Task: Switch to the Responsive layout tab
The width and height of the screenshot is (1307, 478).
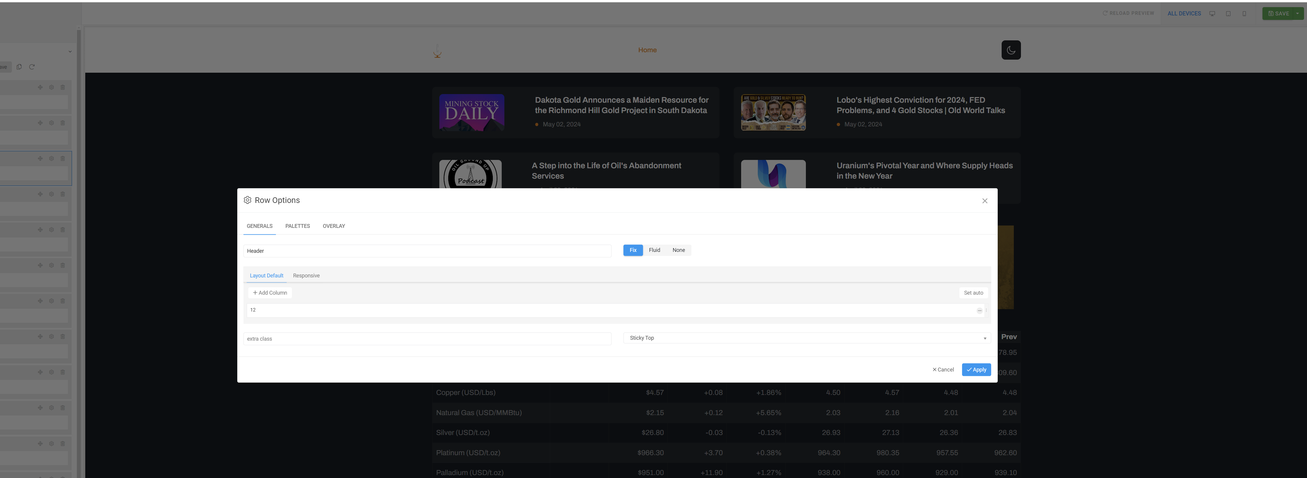Action: (x=306, y=276)
